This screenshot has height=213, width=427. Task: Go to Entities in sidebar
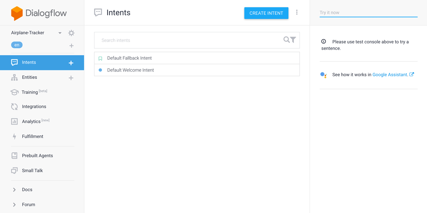(29, 78)
